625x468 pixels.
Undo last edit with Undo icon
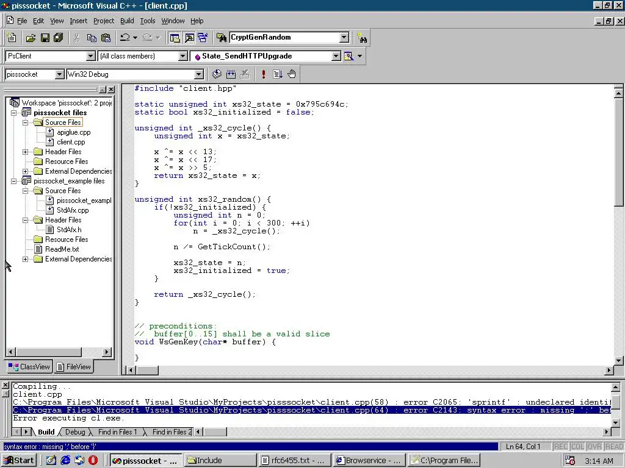click(125, 37)
